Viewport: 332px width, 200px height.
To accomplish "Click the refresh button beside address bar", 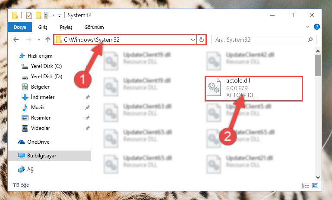I will [201, 40].
